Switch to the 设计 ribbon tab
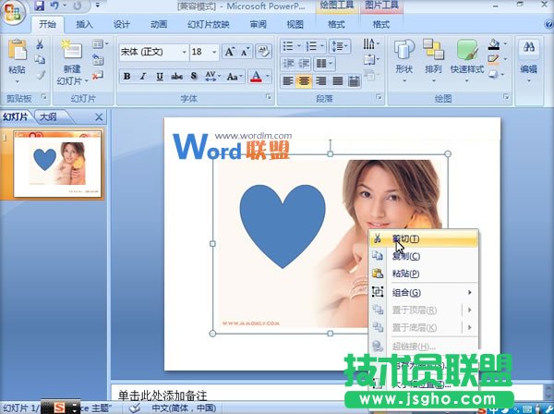 (x=122, y=24)
